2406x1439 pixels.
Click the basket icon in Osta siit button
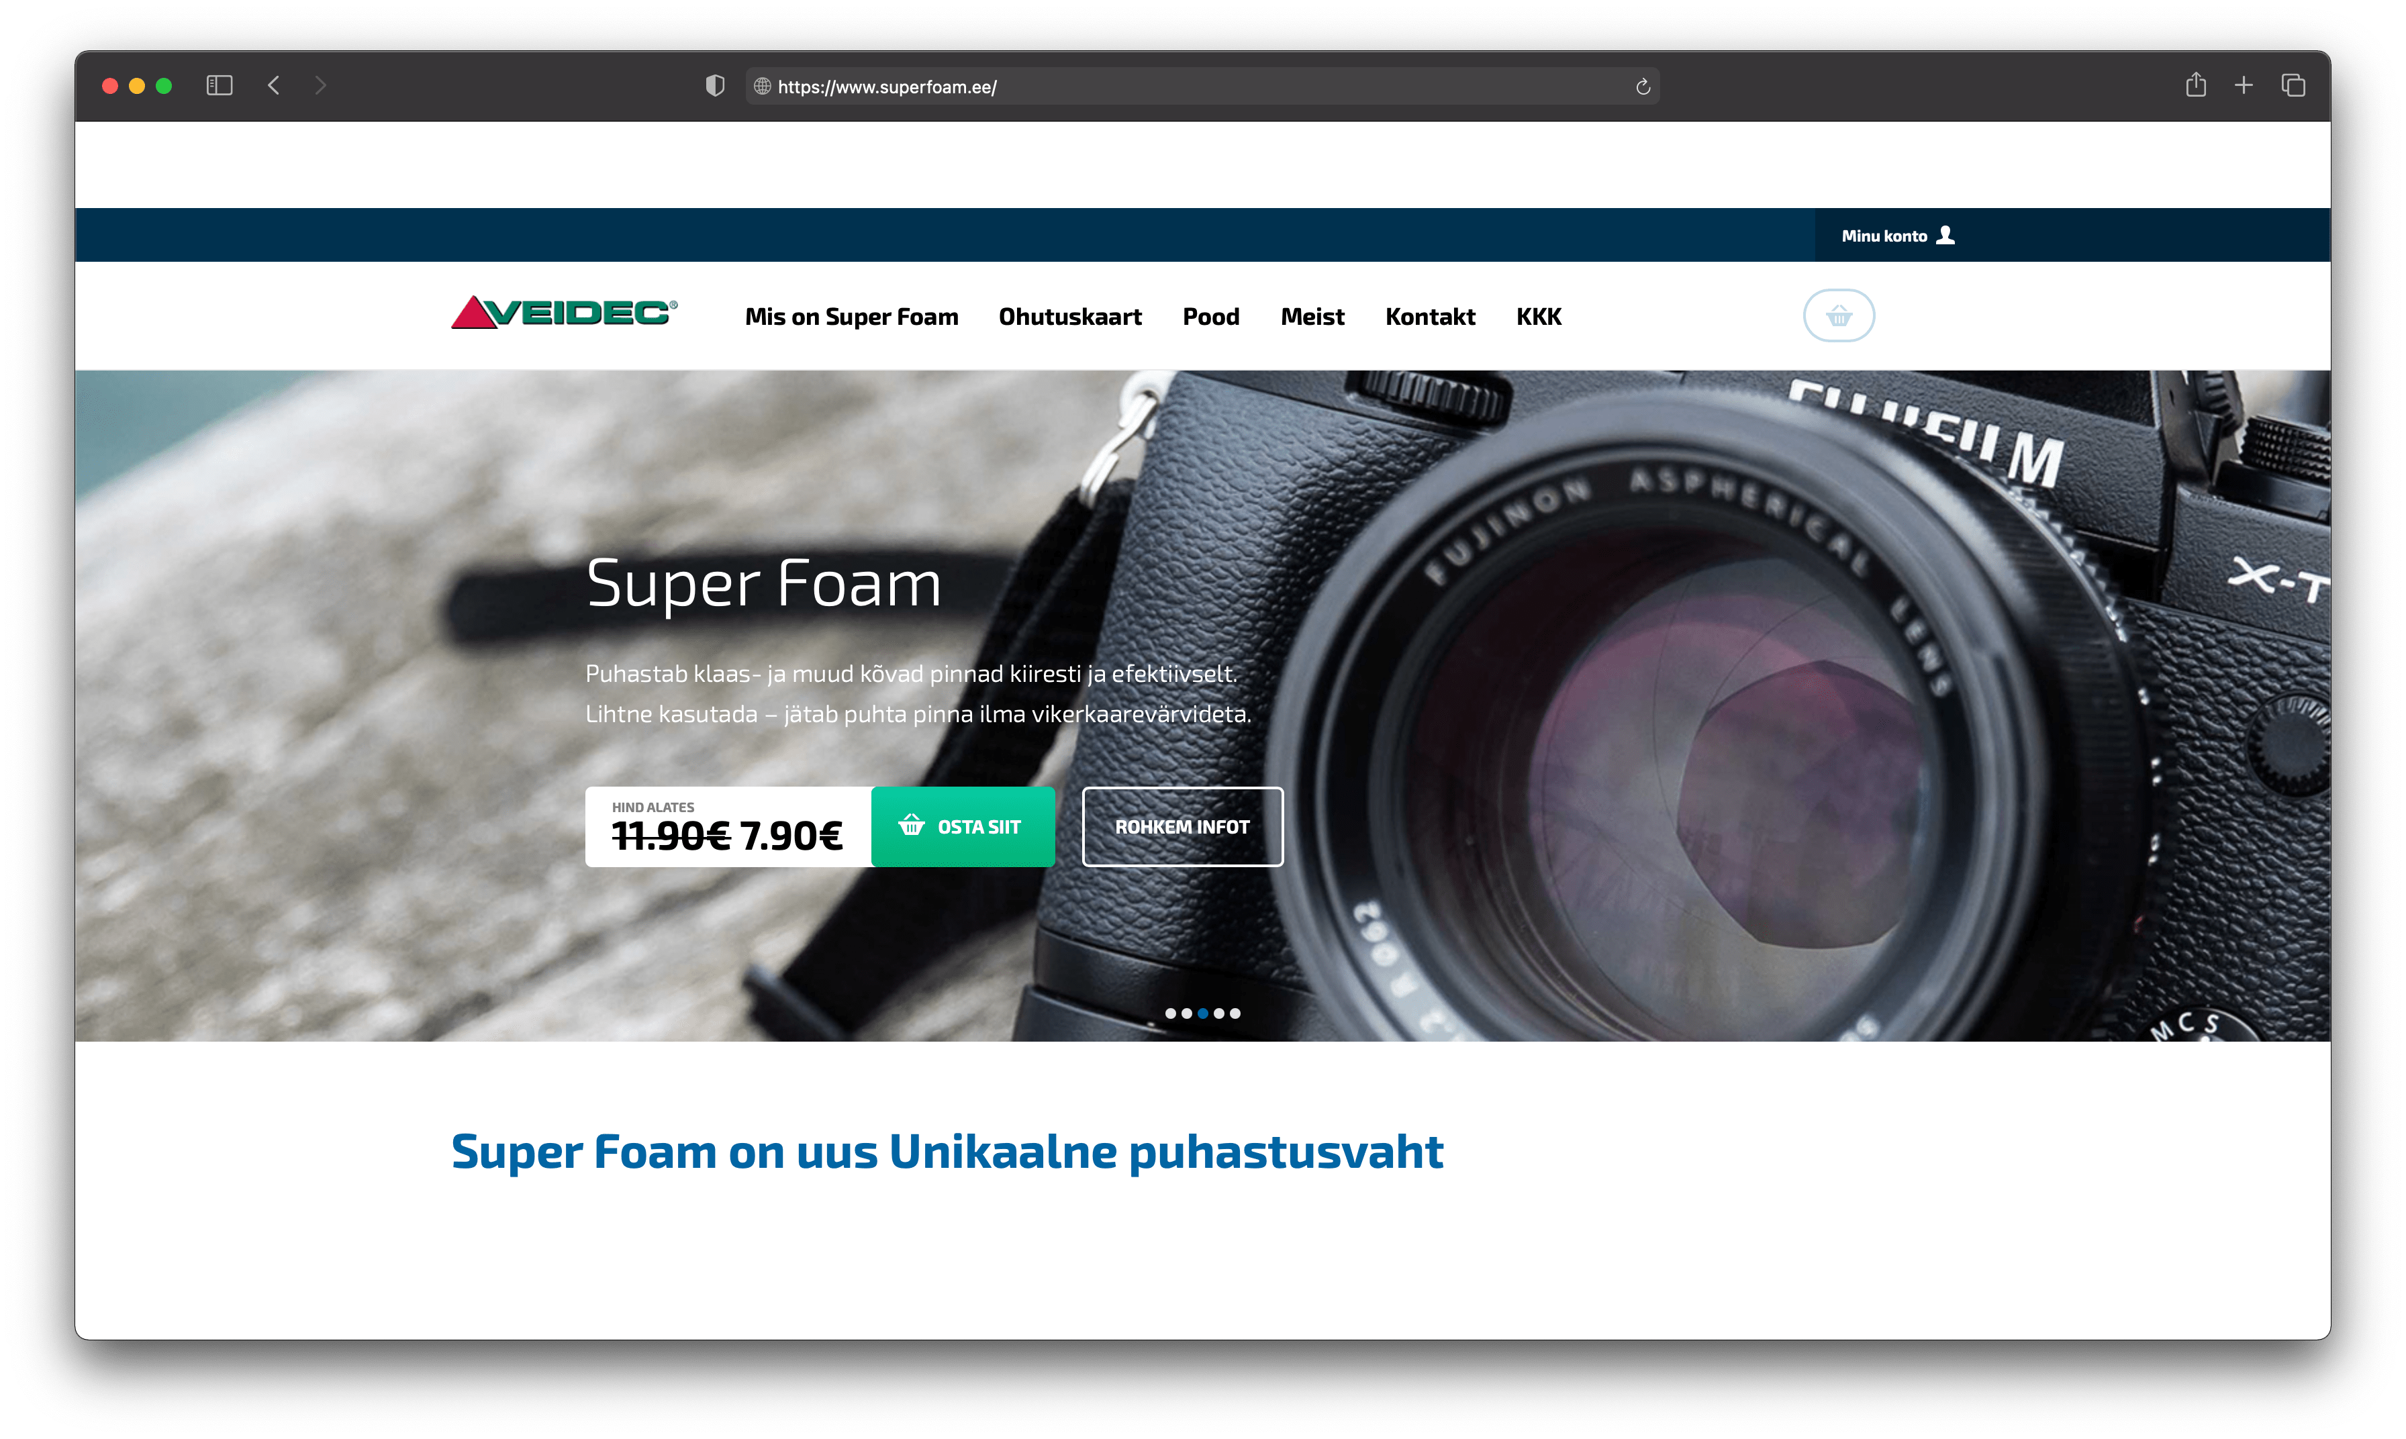pyautogui.click(x=910, y=825)
